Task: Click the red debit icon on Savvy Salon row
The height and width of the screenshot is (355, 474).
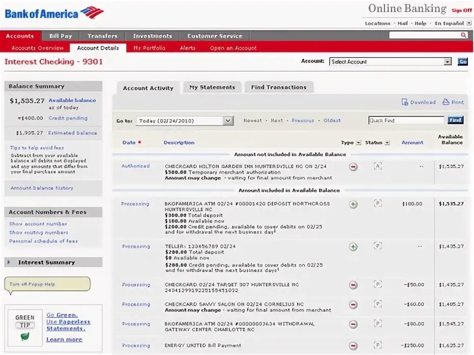Action: pyautogui.click(x=353, y=305)
